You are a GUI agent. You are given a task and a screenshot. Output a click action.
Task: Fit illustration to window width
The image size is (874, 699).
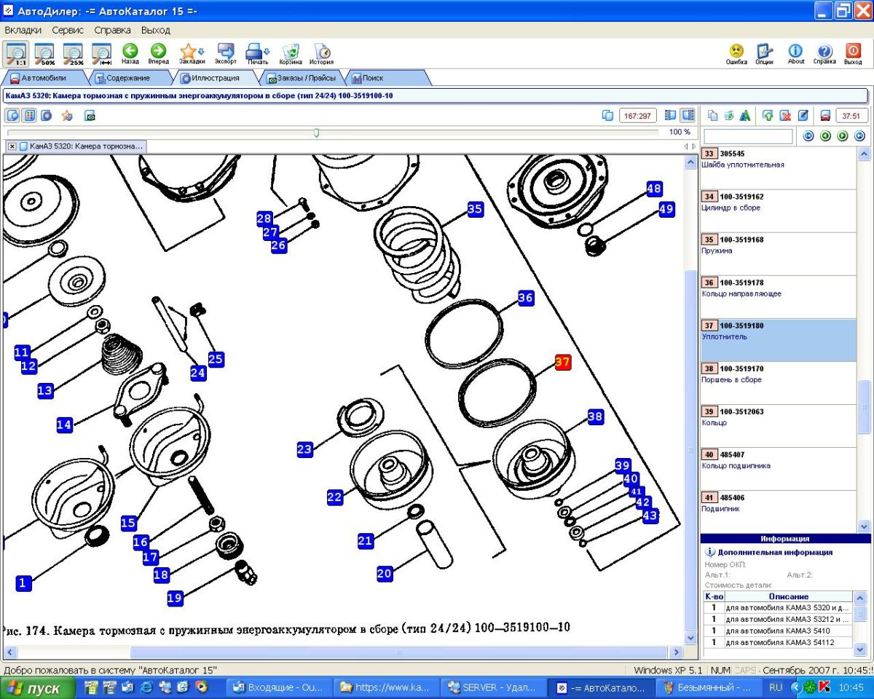[101, 53]
